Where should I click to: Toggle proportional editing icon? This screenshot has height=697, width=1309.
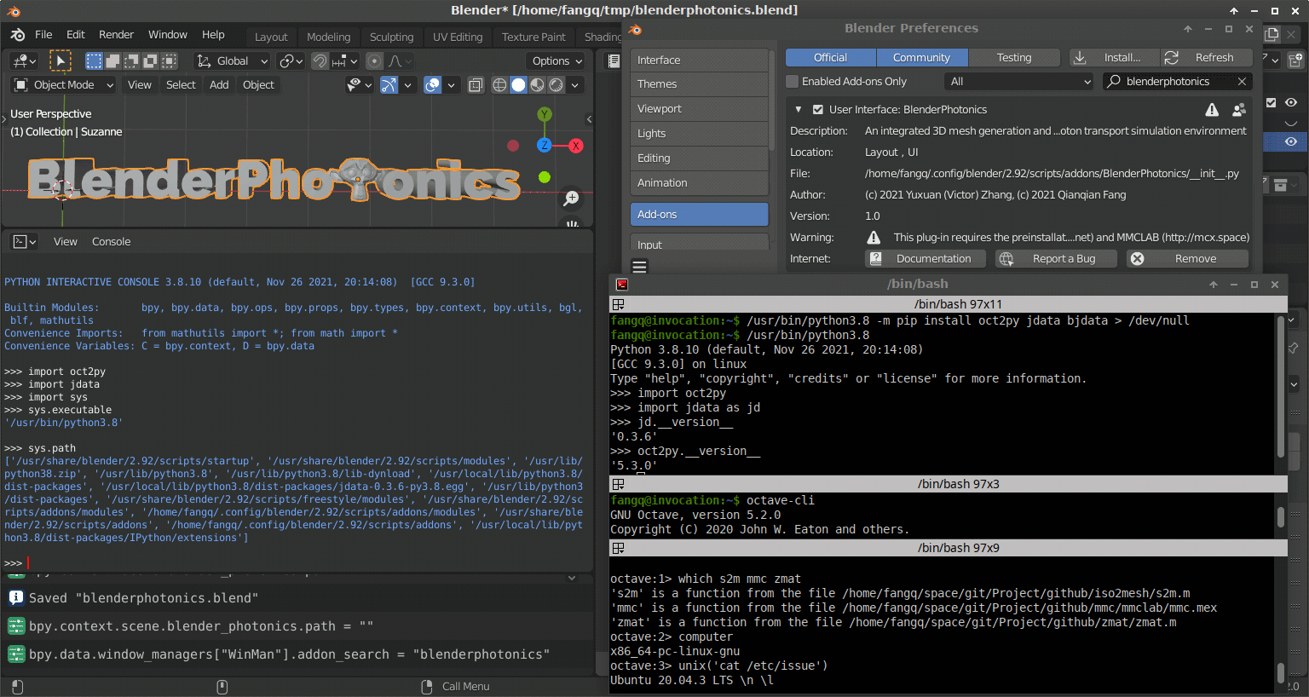coord(374,61)
